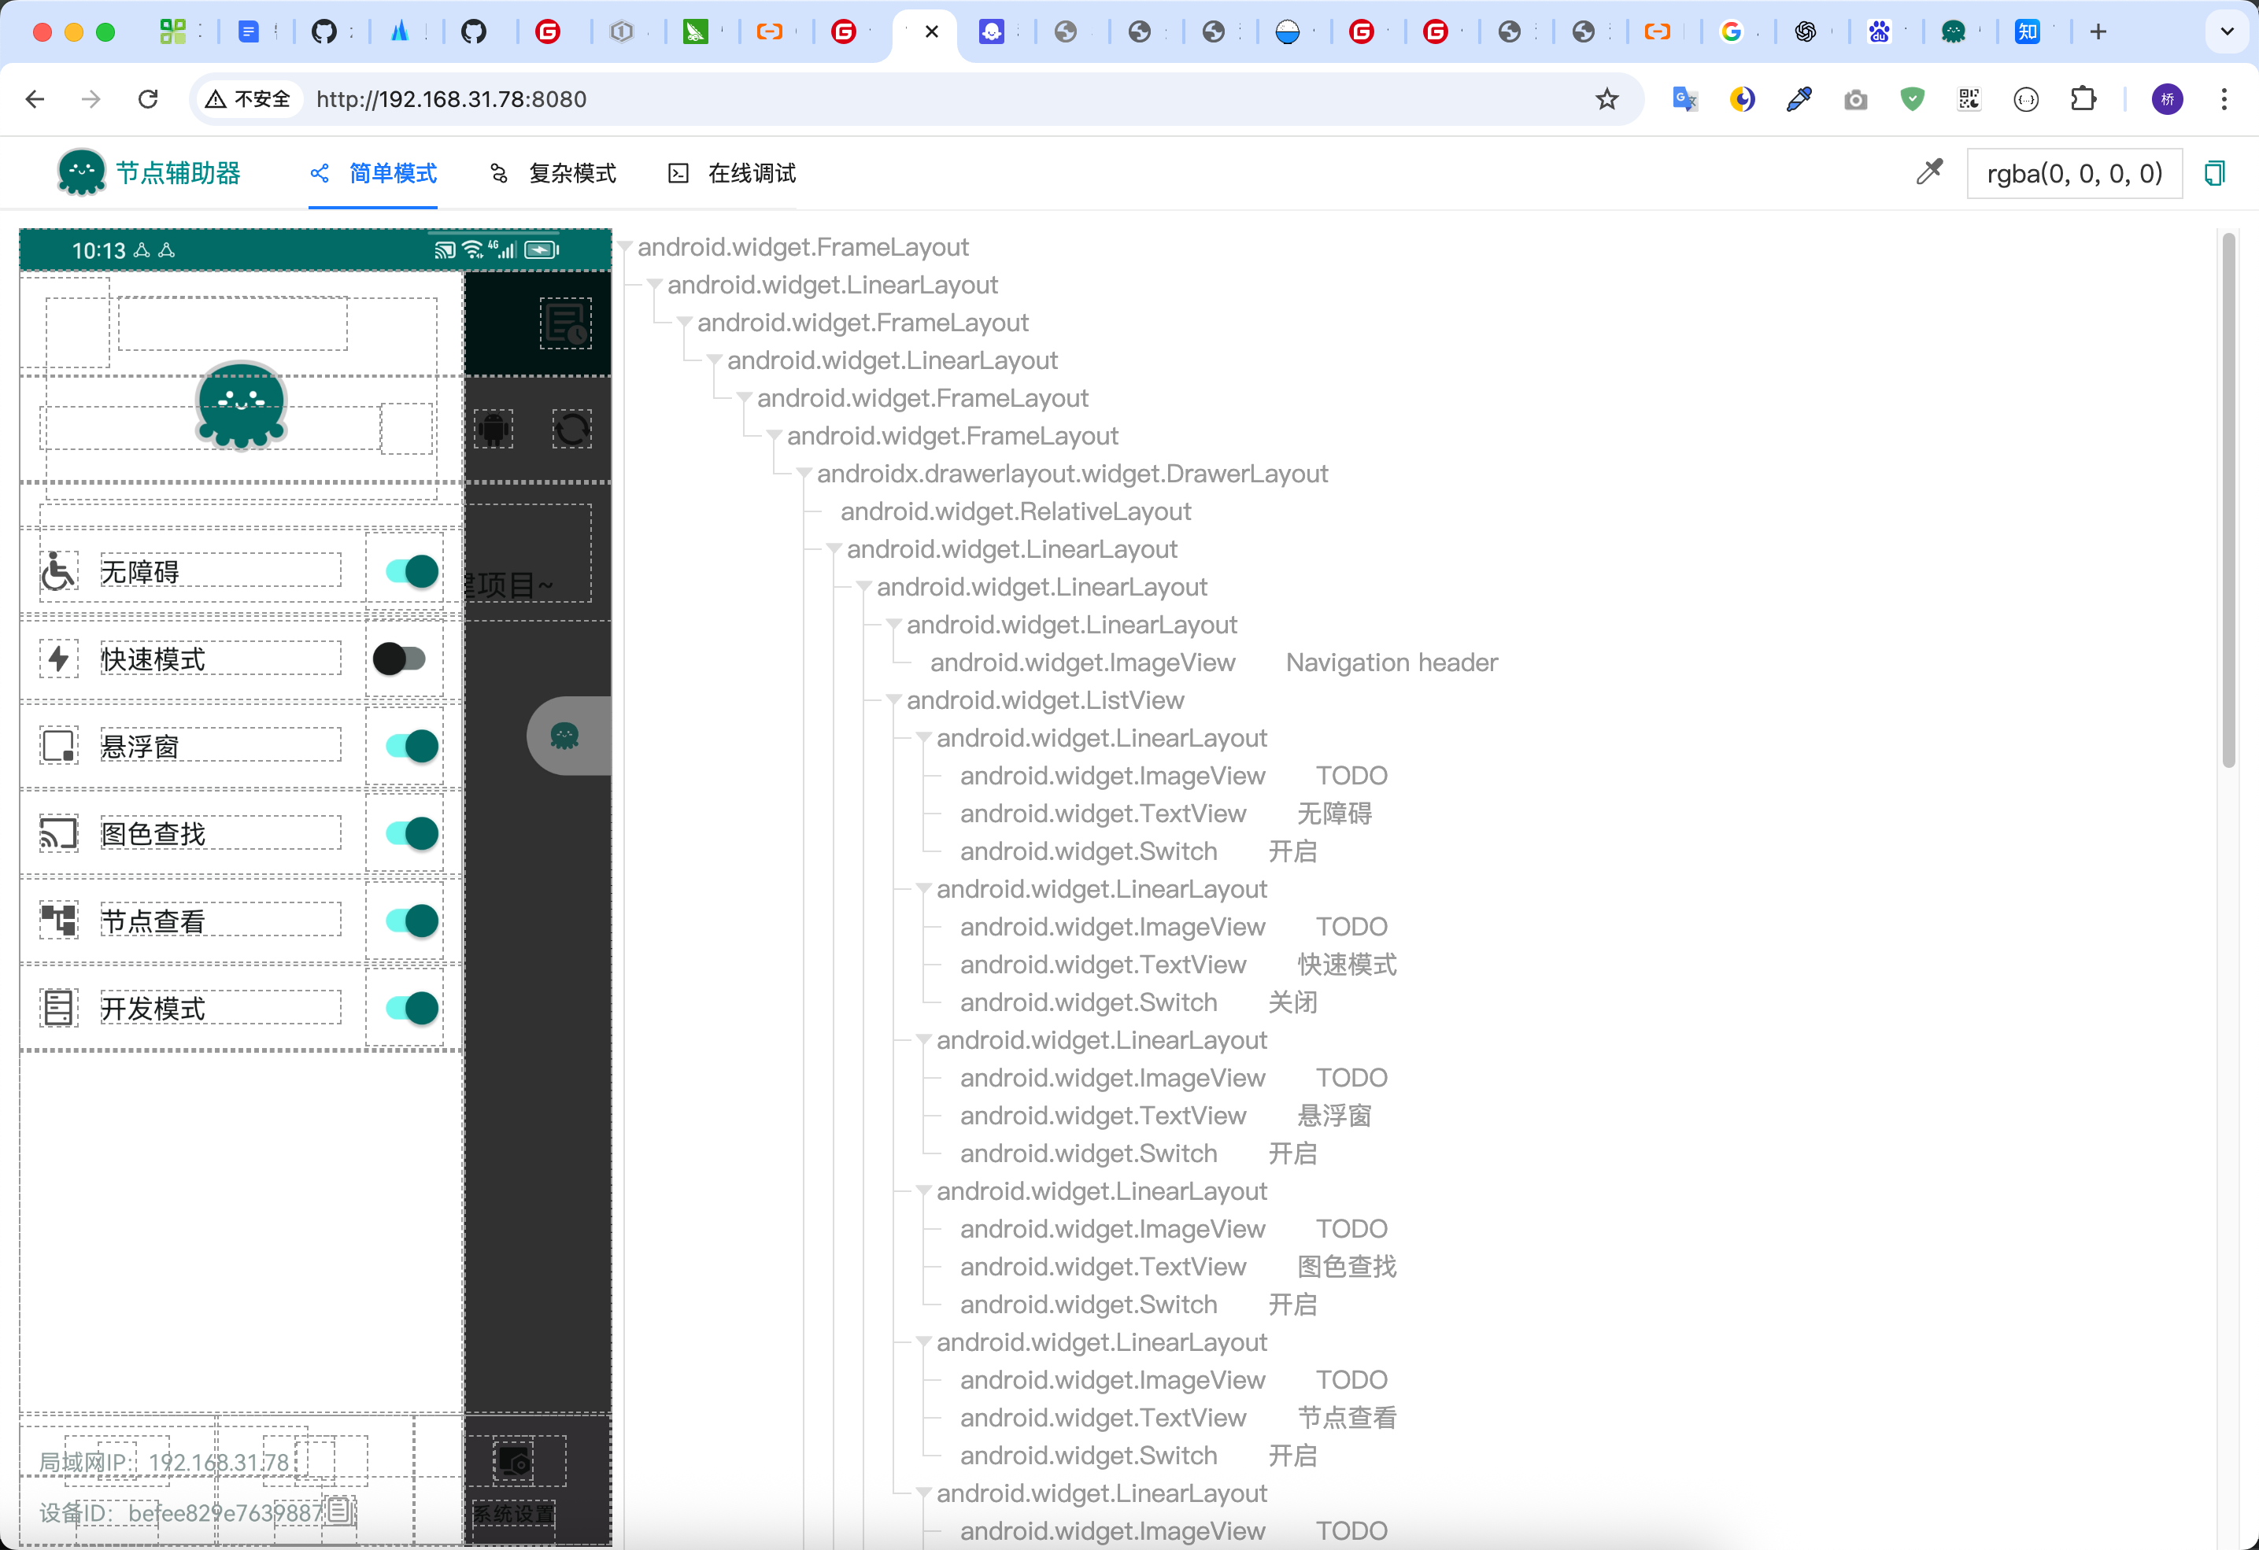Click the eyedropper color picker icon

pyautogui.click(x=1929, y=173)
